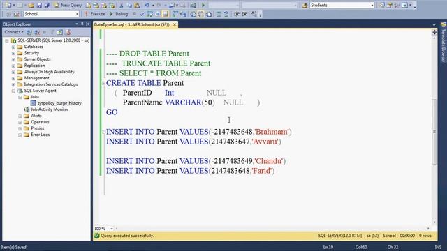
Task: Click the Object Explorer filter-clear red icon
Action: 68,32
